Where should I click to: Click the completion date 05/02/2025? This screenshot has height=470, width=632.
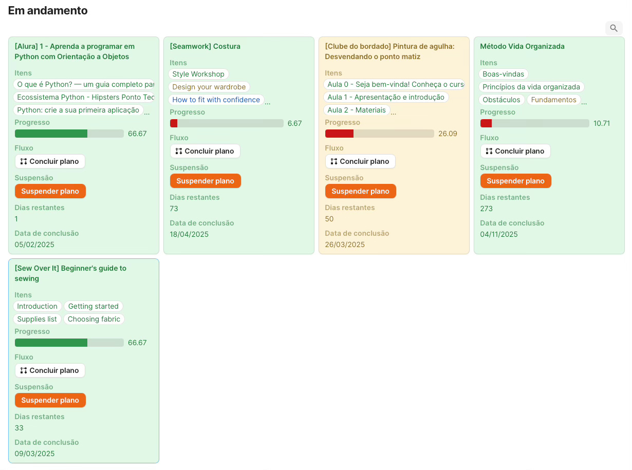coord(34,245)
